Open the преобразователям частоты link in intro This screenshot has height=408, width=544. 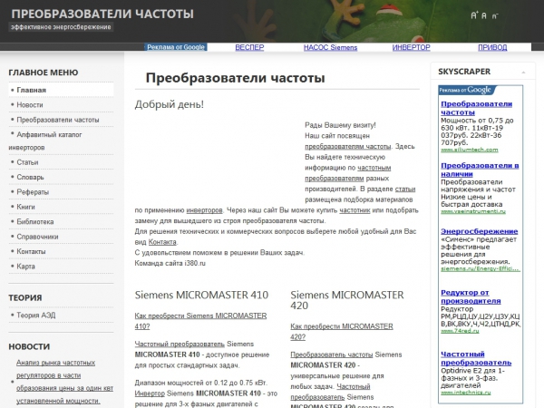point(347,146)
